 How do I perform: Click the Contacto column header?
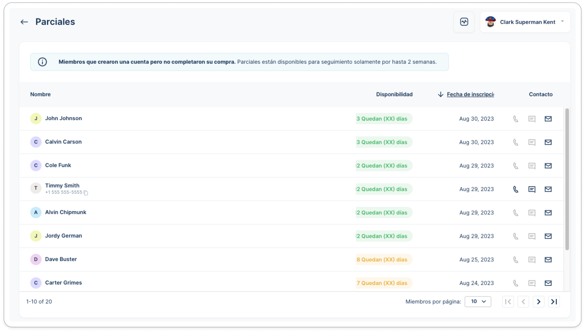pyautogui.click(x=541, y=94)
